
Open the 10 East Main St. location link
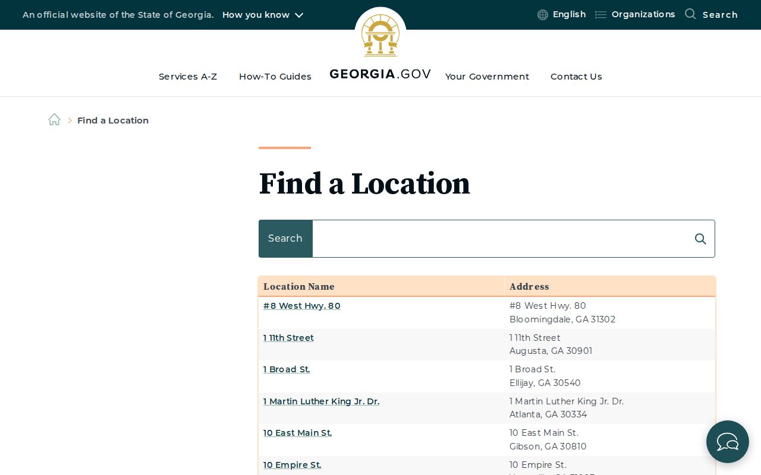click(297, 433)
